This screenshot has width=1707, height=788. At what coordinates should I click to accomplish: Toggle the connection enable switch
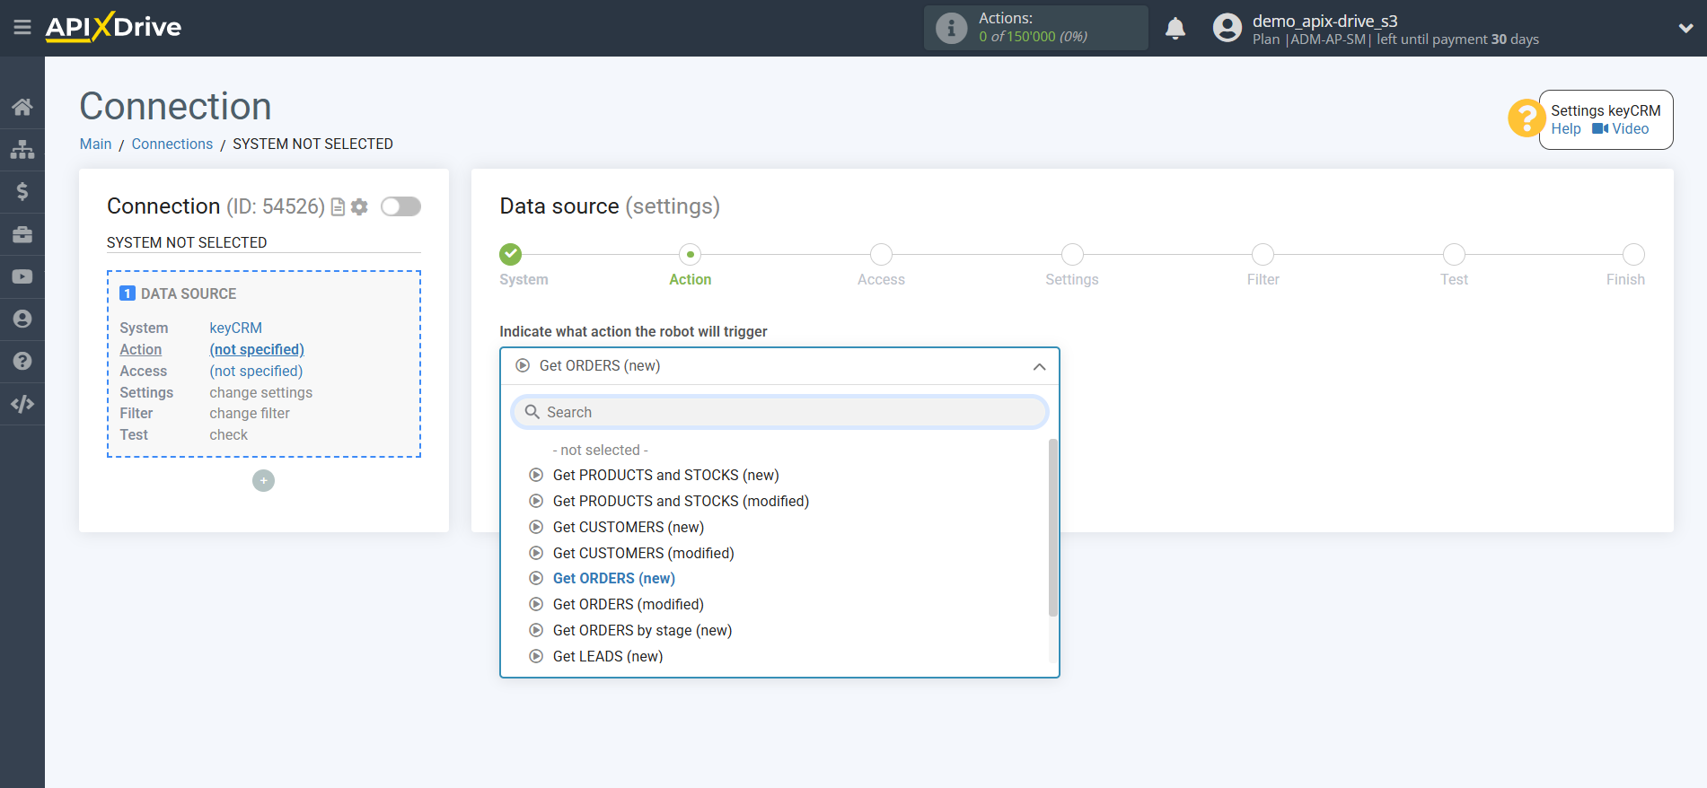point(400,206)
